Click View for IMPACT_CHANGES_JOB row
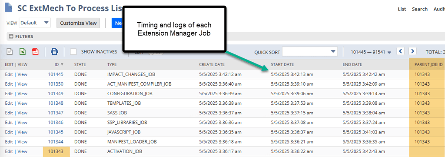This screenshot has height=157, width=445. point(23,74)
